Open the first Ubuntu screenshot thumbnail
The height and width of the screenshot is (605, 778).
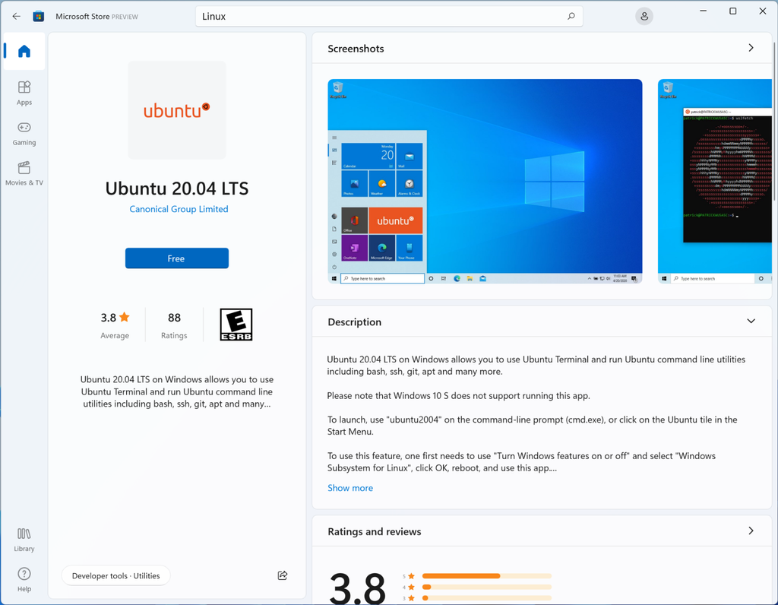[x=485, y=180]
